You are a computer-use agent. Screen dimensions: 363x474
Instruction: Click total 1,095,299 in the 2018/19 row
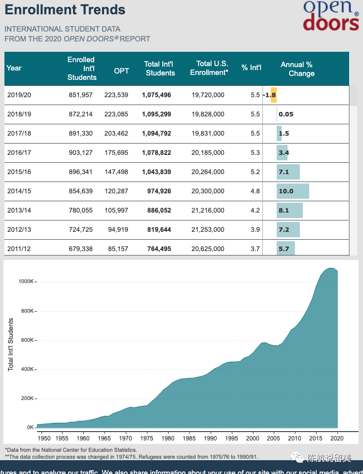point(156,114)
